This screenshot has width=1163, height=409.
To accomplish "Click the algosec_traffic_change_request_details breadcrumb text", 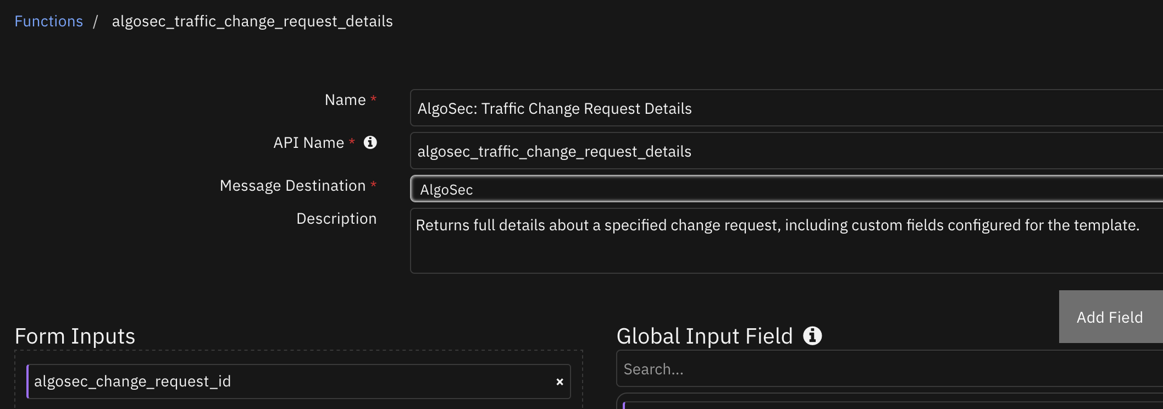I will coord(252,21).
